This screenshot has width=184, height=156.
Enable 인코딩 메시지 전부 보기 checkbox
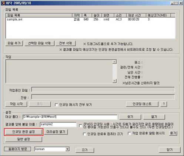pyautogui.click(x=56, y=105)
